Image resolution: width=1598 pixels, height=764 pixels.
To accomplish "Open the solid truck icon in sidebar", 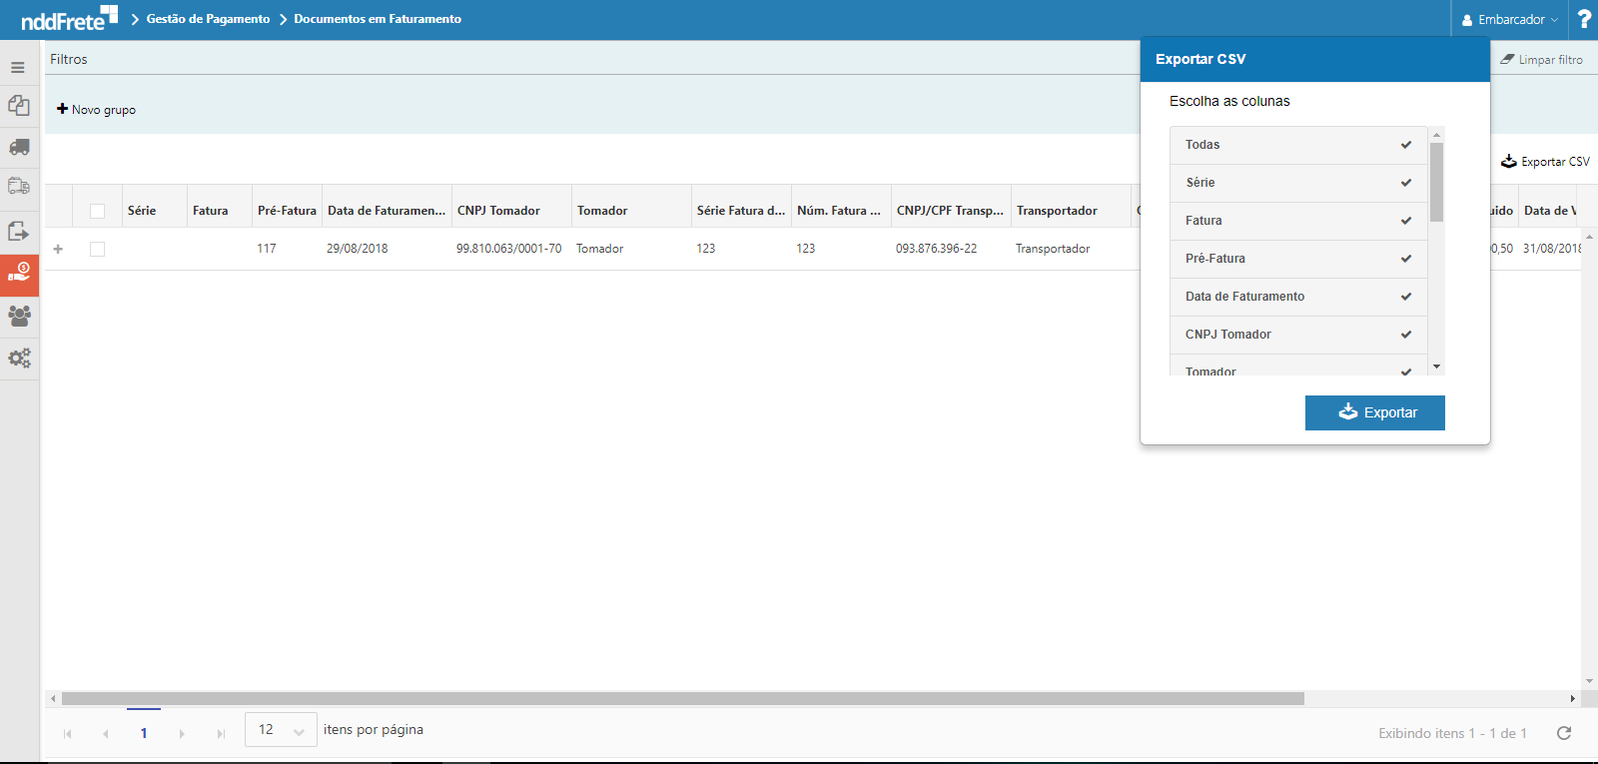I will pyautogui.click(x=19, y=148).
